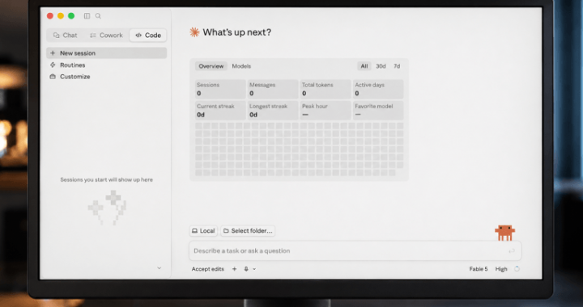The width and height of the screenshot is (583, 307).
Task: Maximize window with green button
Action: click(71, 16)
